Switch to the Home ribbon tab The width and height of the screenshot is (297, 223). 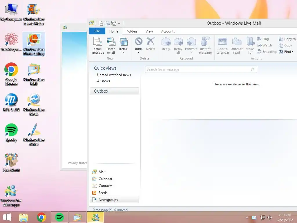pyautogui.click(x=114, y=31)
